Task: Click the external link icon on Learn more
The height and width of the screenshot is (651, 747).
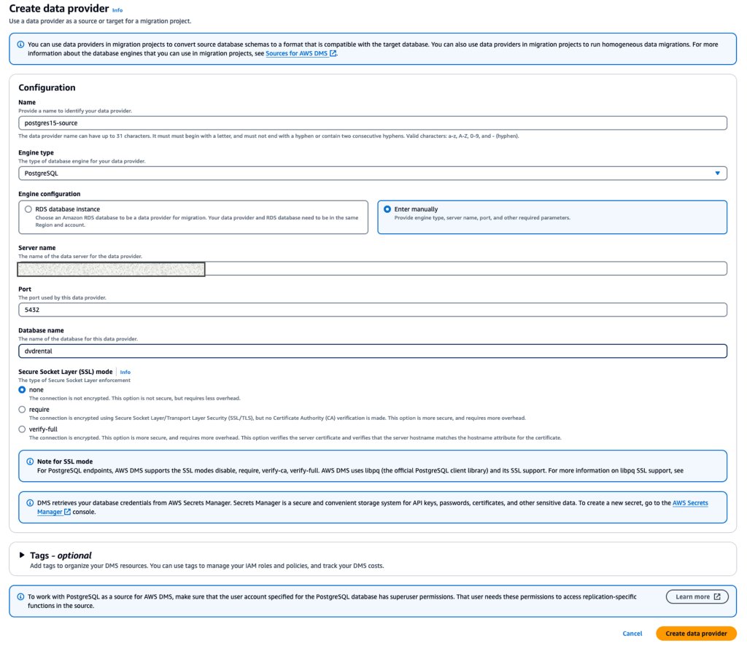Action: 717,597
